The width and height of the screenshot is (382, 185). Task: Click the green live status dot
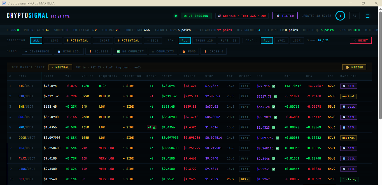pyautogui.click(x=176, y=16)
